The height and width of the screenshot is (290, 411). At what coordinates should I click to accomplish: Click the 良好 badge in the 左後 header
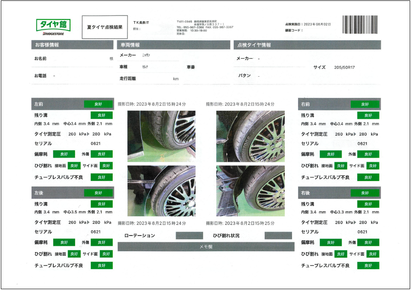tap(98, 193)
